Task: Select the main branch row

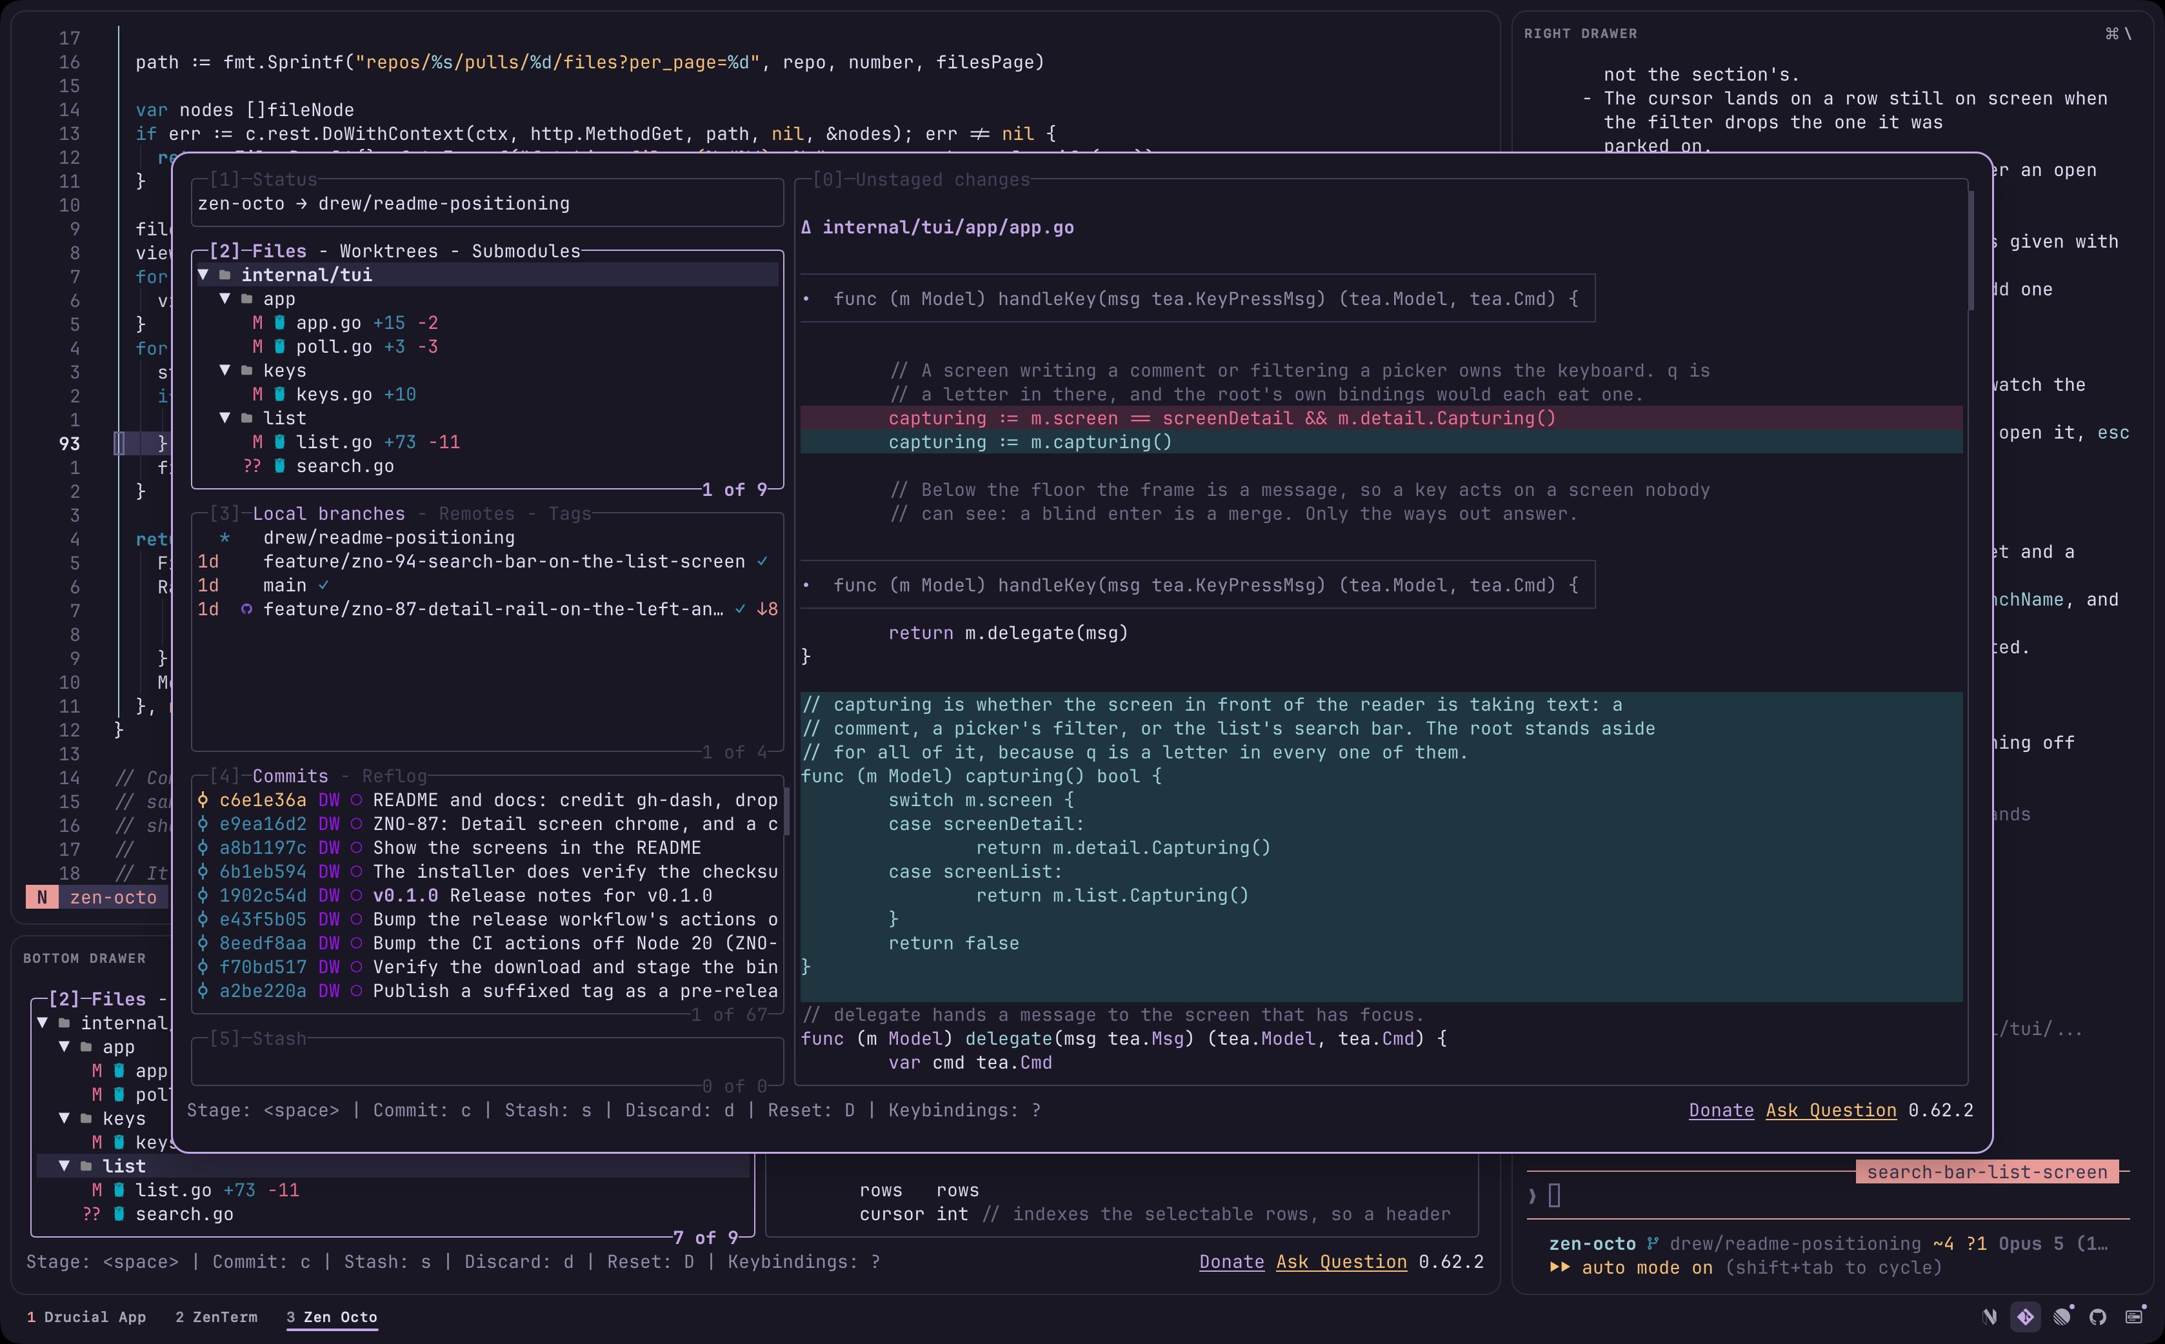Action: click(487, 585)
